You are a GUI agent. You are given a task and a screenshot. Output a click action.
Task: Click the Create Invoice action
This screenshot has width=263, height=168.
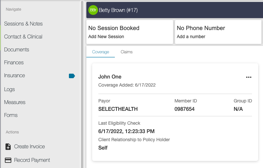tap(29, 147)
